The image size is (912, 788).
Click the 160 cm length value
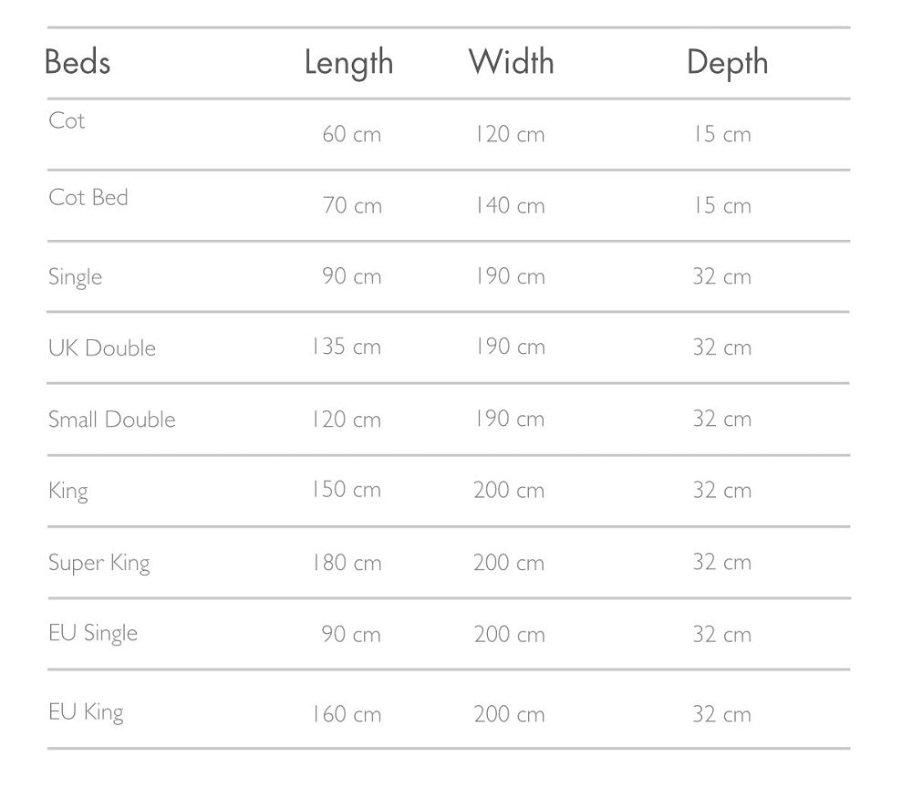[346, 714]
